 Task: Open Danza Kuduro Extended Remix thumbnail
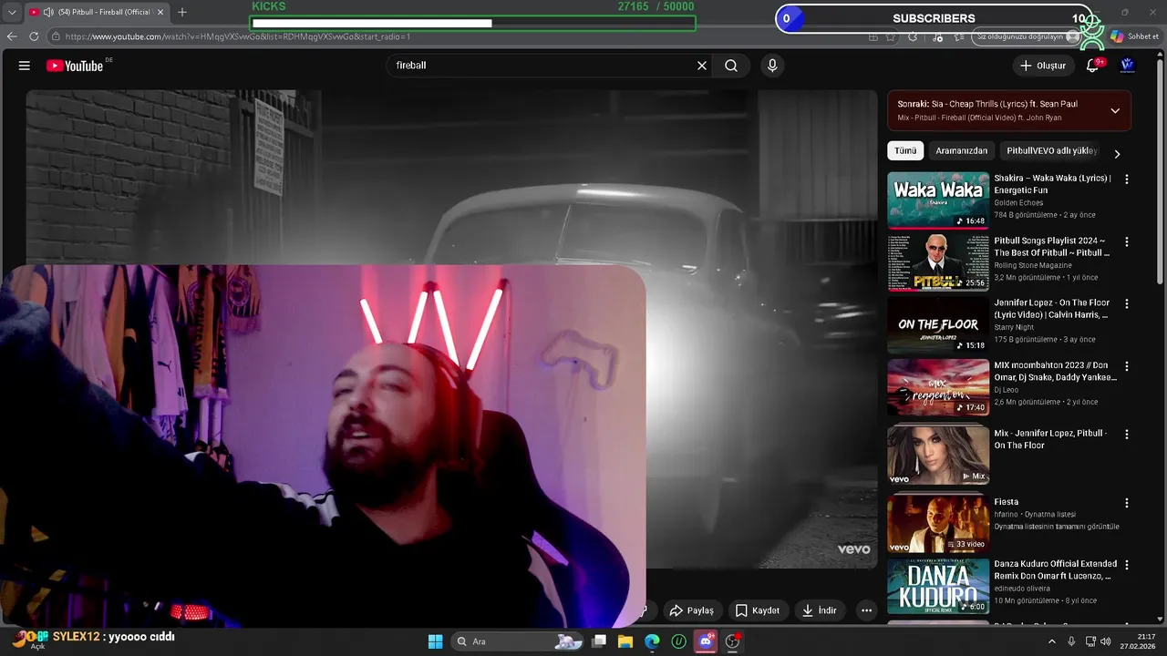tap(938, 586)
